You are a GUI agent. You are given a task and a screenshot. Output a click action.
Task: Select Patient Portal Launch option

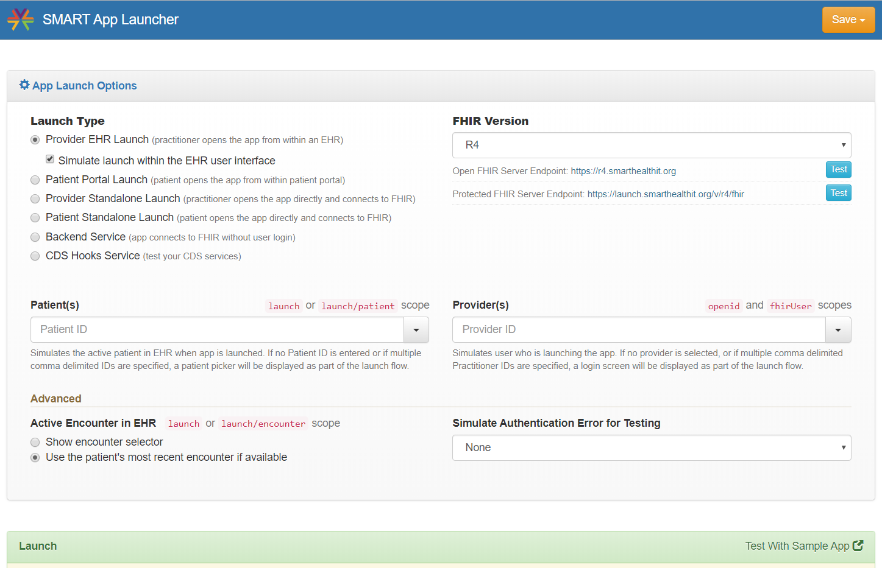tap(35, 180)
